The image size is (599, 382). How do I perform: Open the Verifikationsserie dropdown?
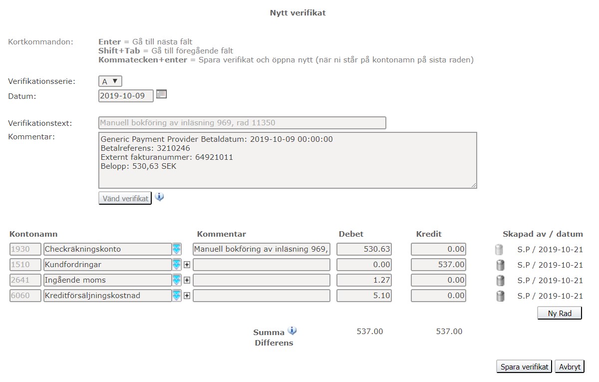[110, 81]
